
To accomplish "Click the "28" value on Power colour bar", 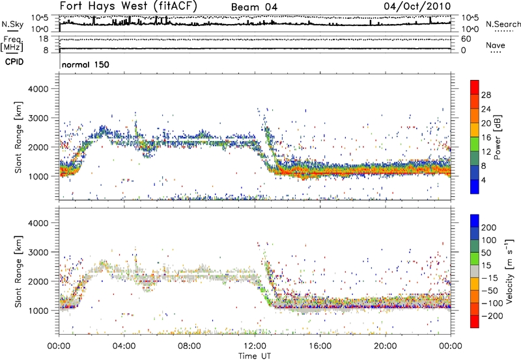I will 486,95.
